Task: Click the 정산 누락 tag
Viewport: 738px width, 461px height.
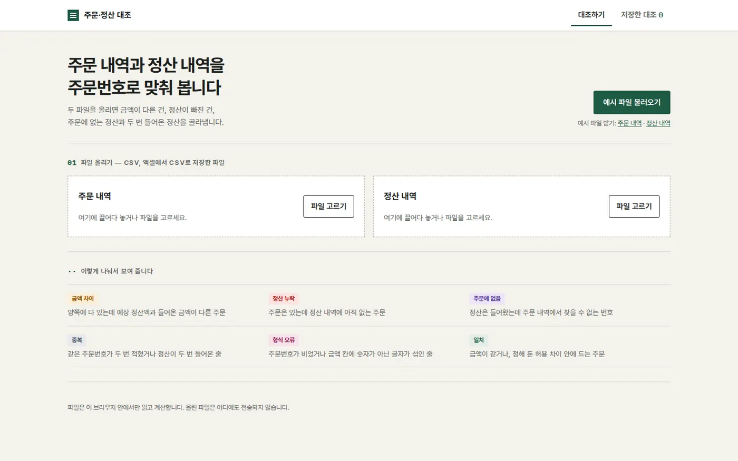Action: 284,299
